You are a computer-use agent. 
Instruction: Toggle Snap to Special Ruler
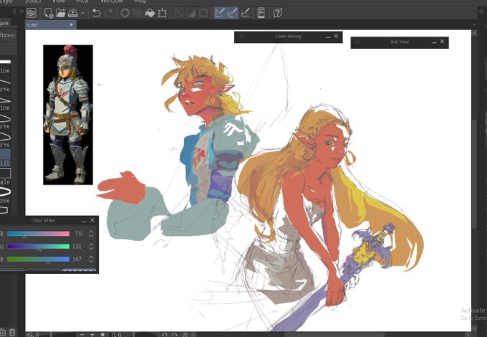[232, 13]
